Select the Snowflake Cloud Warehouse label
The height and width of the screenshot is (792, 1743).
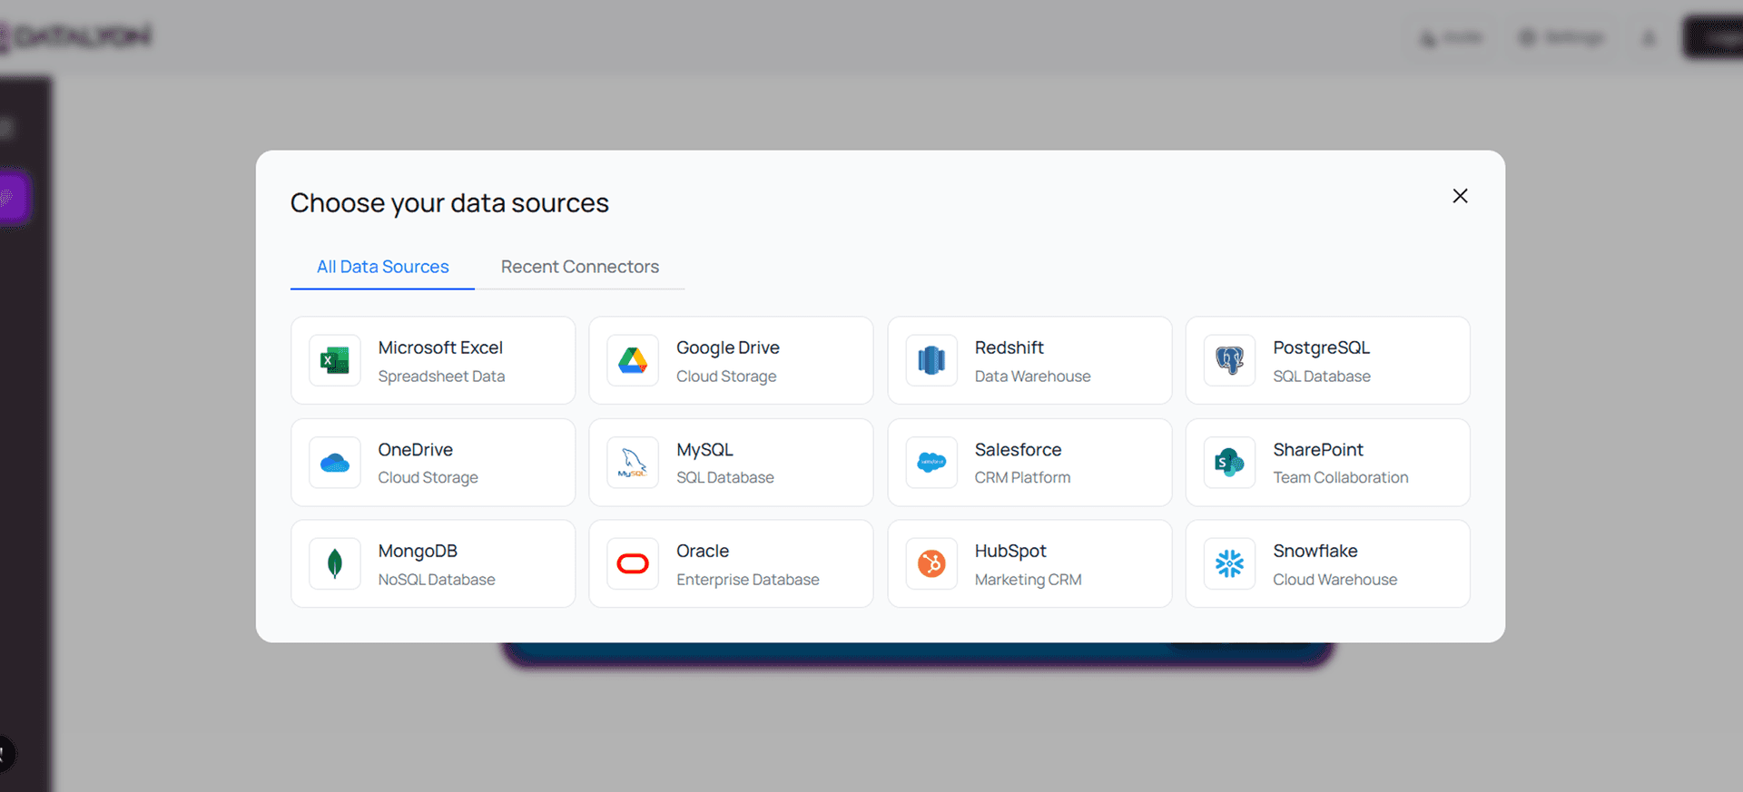pyautogui.click(x=1334, y=579)
